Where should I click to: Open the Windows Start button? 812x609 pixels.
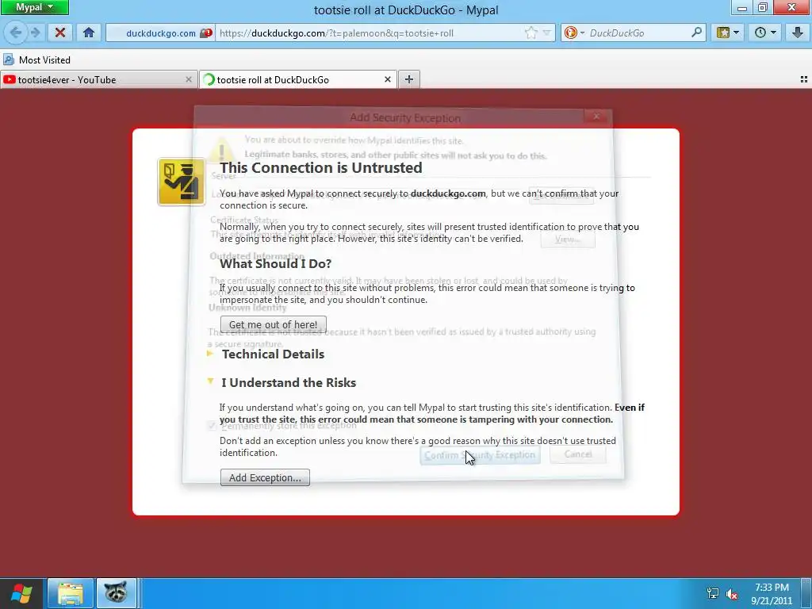pyautogui.click(x=21, y=593)
